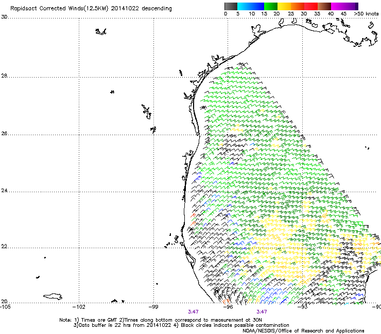Click the '40' knots legend label
The width and height of the screenshot is (381, 334).
(331, 14)
